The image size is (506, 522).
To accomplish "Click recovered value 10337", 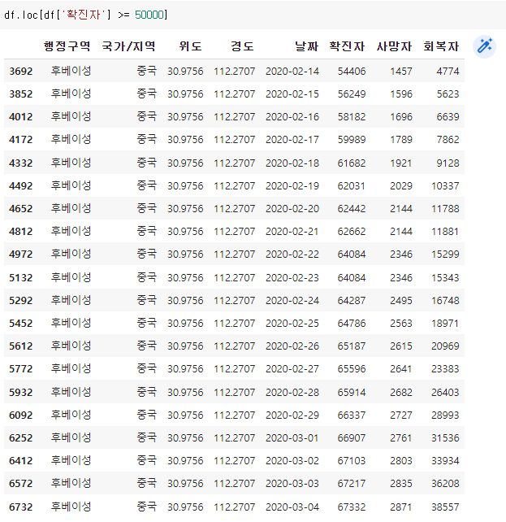I will pyautogui.click(x=445, y=185).
